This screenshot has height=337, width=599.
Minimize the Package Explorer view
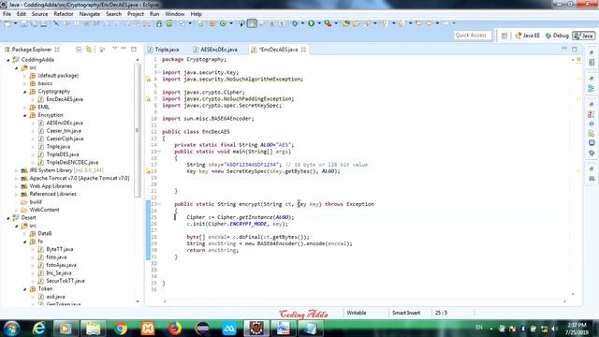124,49
